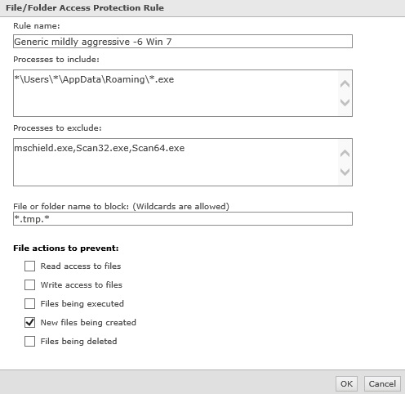Click the scroll-up arrow in Processes to include
This screenshot has height=394, width=405.
pyautogui.click(x=345, y=83)
